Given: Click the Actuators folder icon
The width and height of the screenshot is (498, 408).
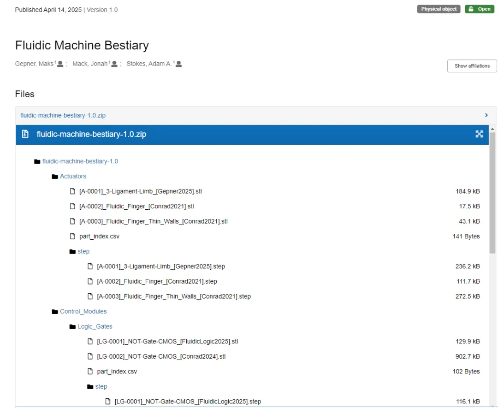Looking at the screenshot, I should pyautogui.click(x=55, y=177).
